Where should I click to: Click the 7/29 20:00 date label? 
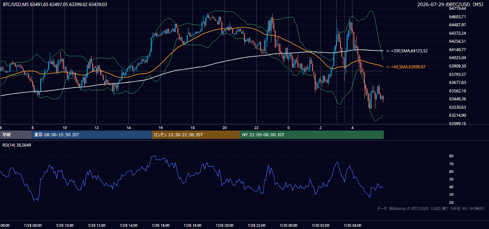tap(225, 226)
